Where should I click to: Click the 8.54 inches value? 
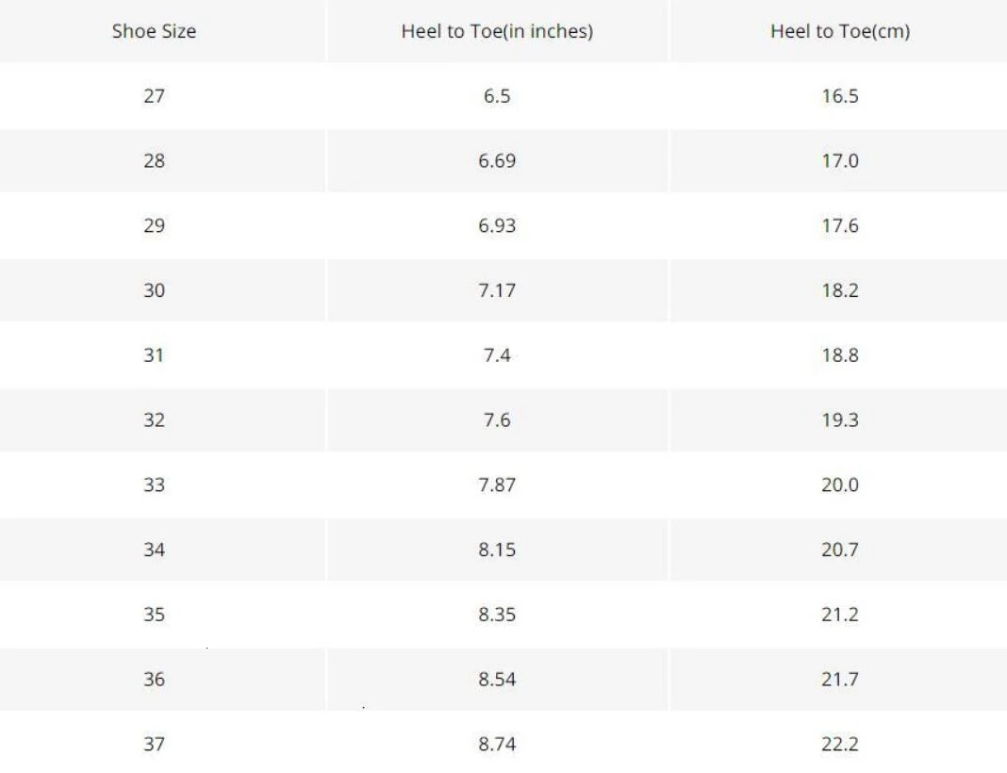click(x=497, y=679)
